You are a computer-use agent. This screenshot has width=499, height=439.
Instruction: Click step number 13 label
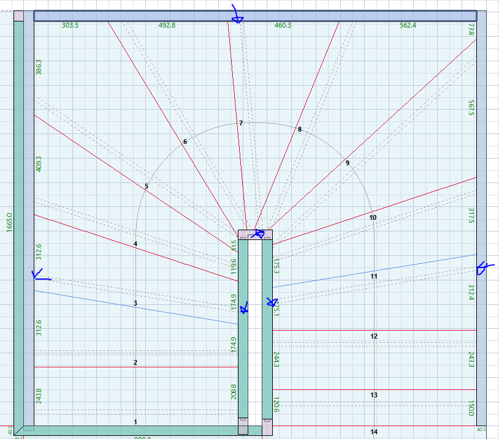point(373,395)
